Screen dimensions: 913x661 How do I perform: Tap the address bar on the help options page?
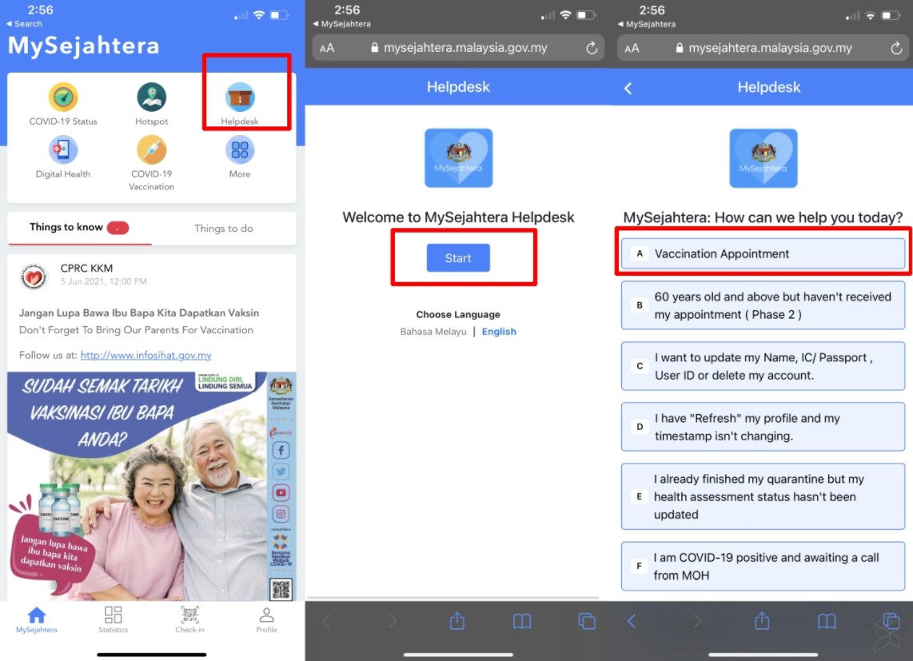763,48
